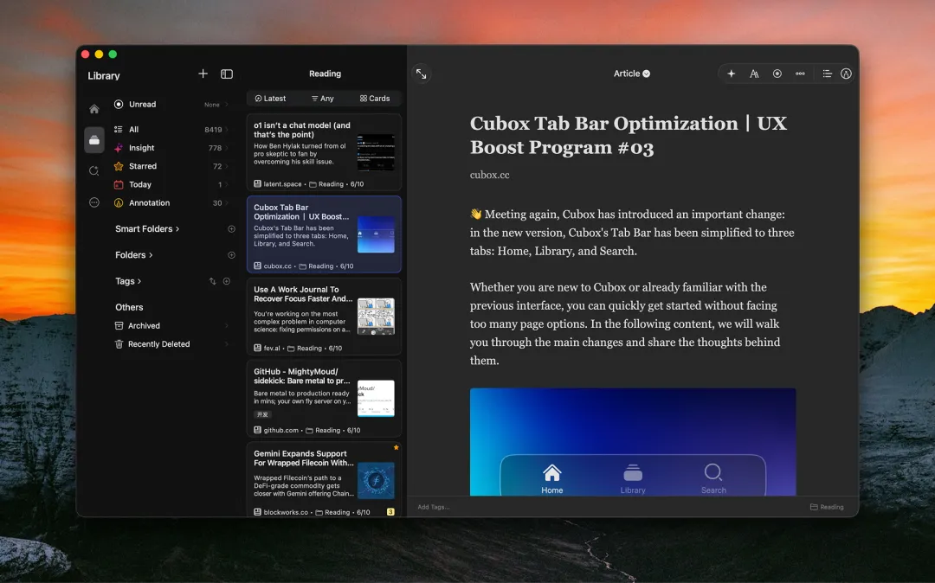Open Recently Deleted items
This screenshot has width=935, height=583.
coord(171,344)
